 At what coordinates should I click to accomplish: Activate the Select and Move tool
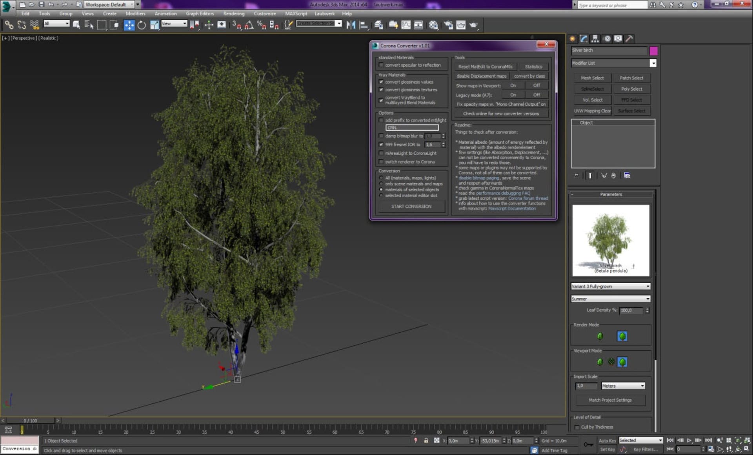(129, 25)
